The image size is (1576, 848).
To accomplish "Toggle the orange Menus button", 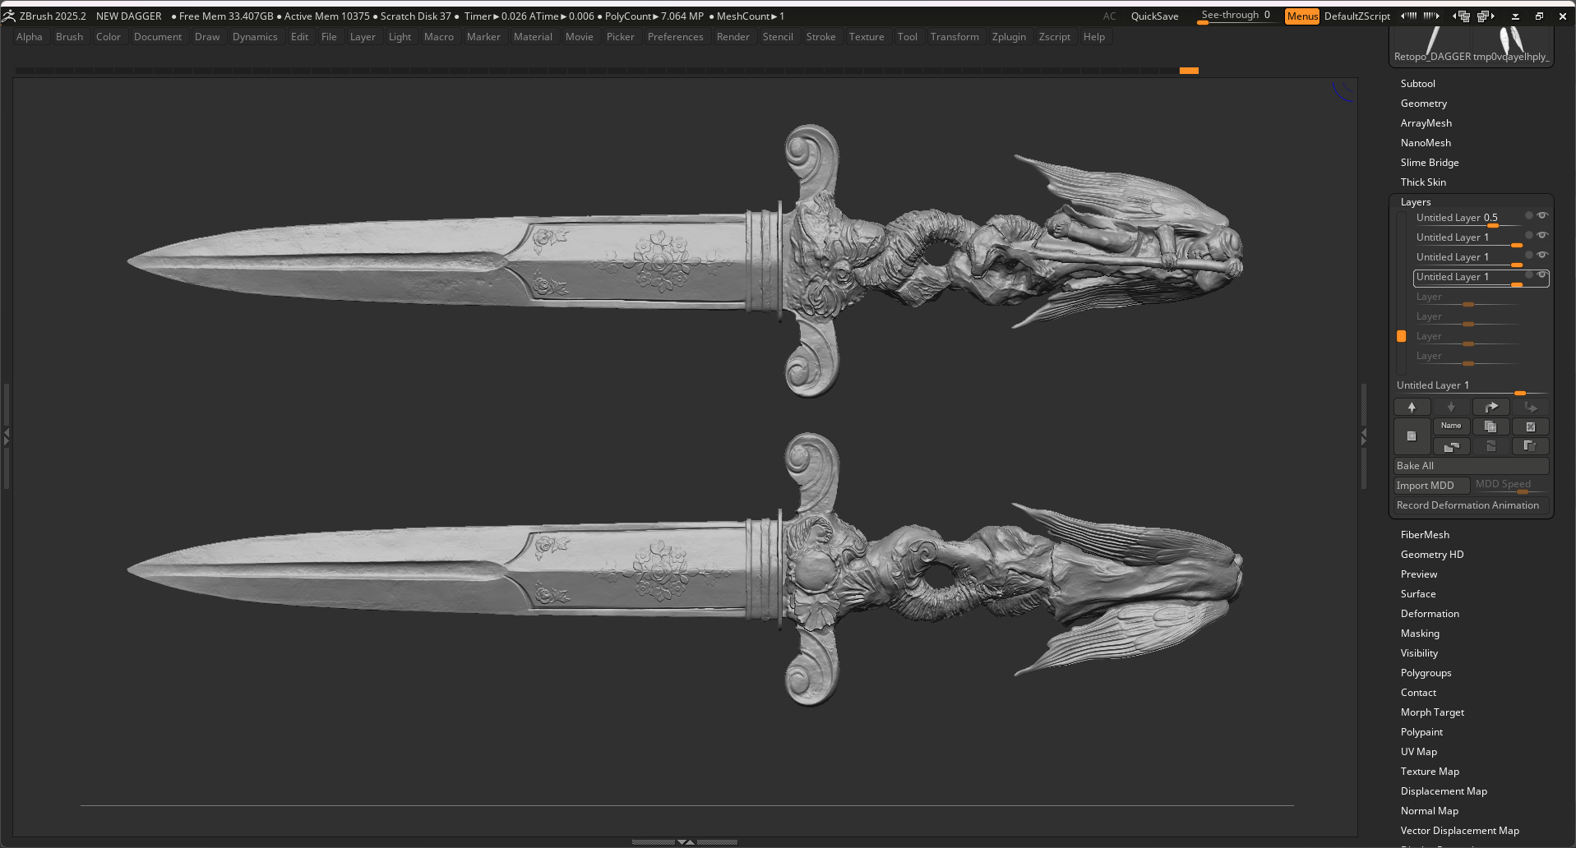I will [x=1302, y=16].
